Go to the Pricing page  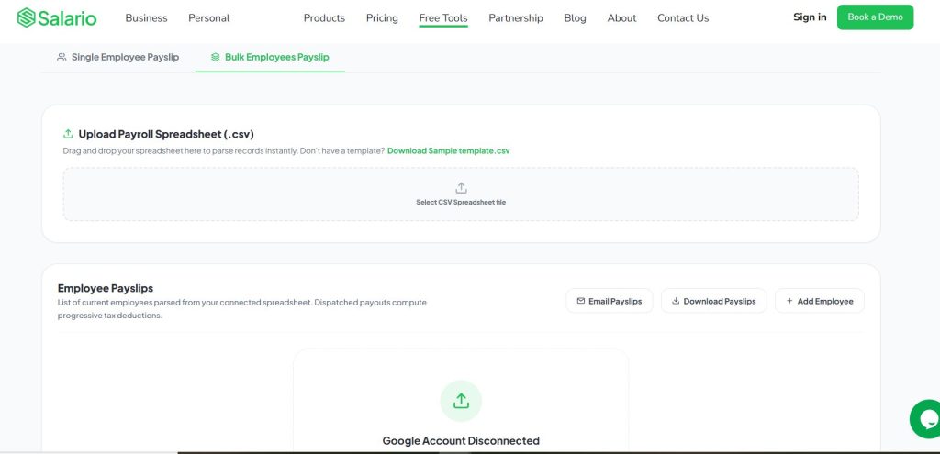382,18
